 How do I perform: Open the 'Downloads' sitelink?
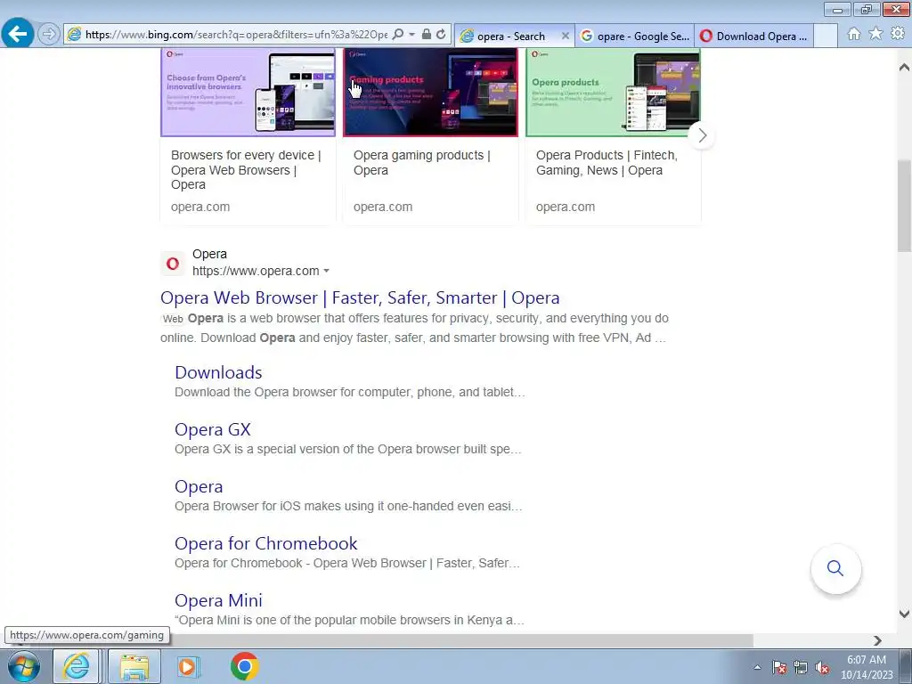click(x=218, y=372)
